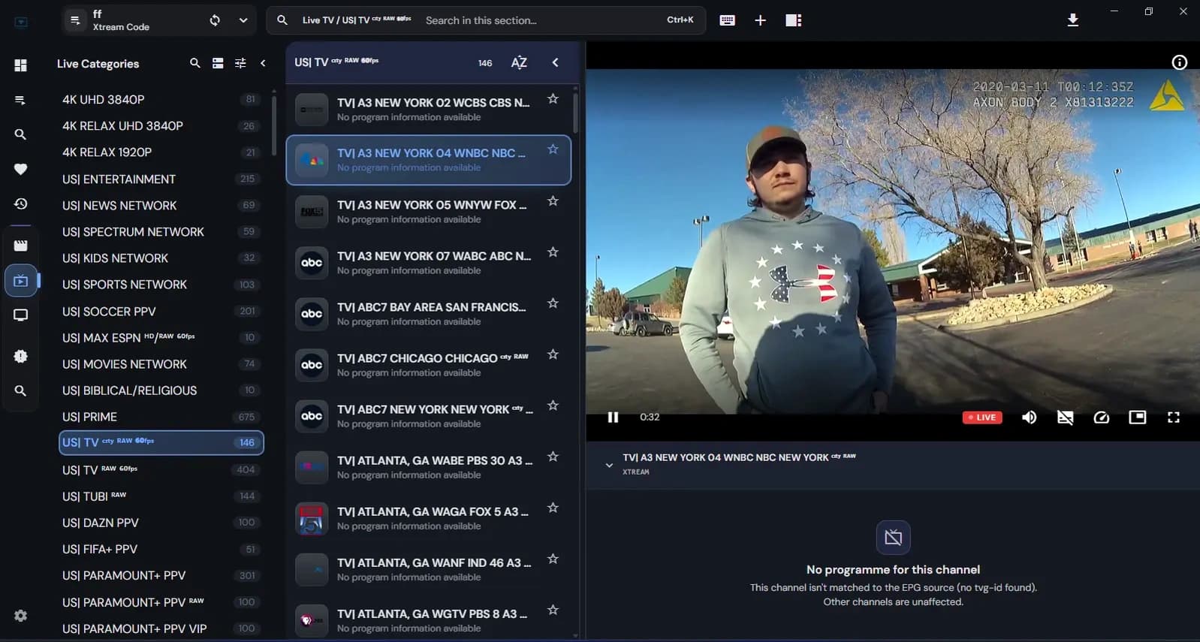1200x642 pixels.
Task: Select US| SPORTS NETWORK category
Action: [x=161, y=285]
